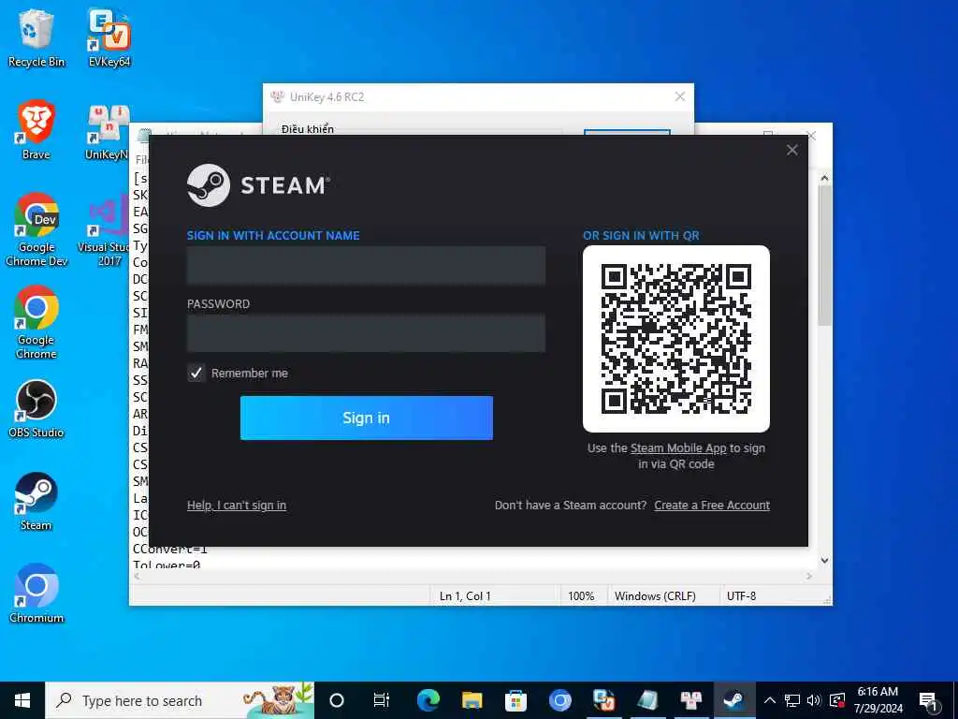
Task: Select the Steam desktop shortcut
Action: tap(36, 502)
